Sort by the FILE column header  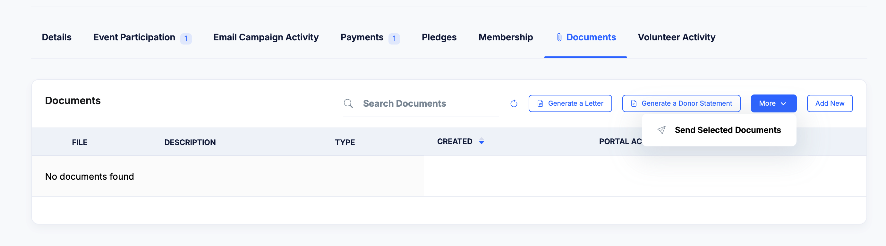(80, 142)
